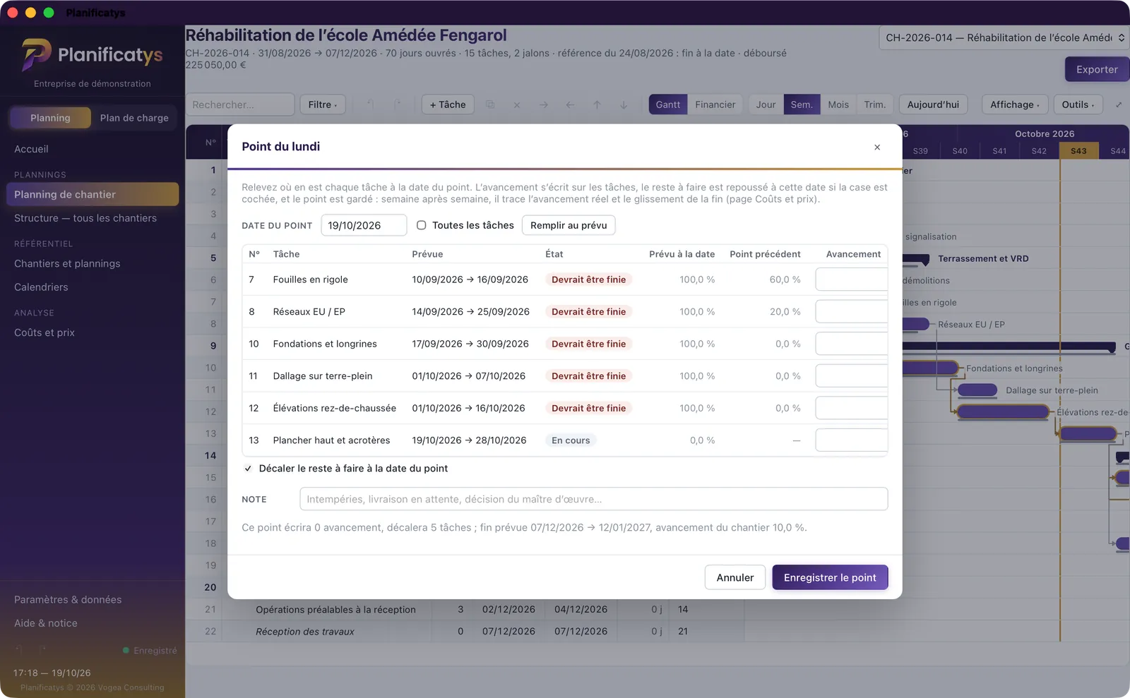The width and height of the screenshot is (1130, 698).
Task: Click the undo arrow in the toolbar
Action: coord(370,104)
